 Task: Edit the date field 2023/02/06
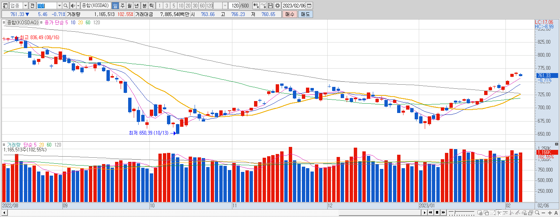(294, 6)
